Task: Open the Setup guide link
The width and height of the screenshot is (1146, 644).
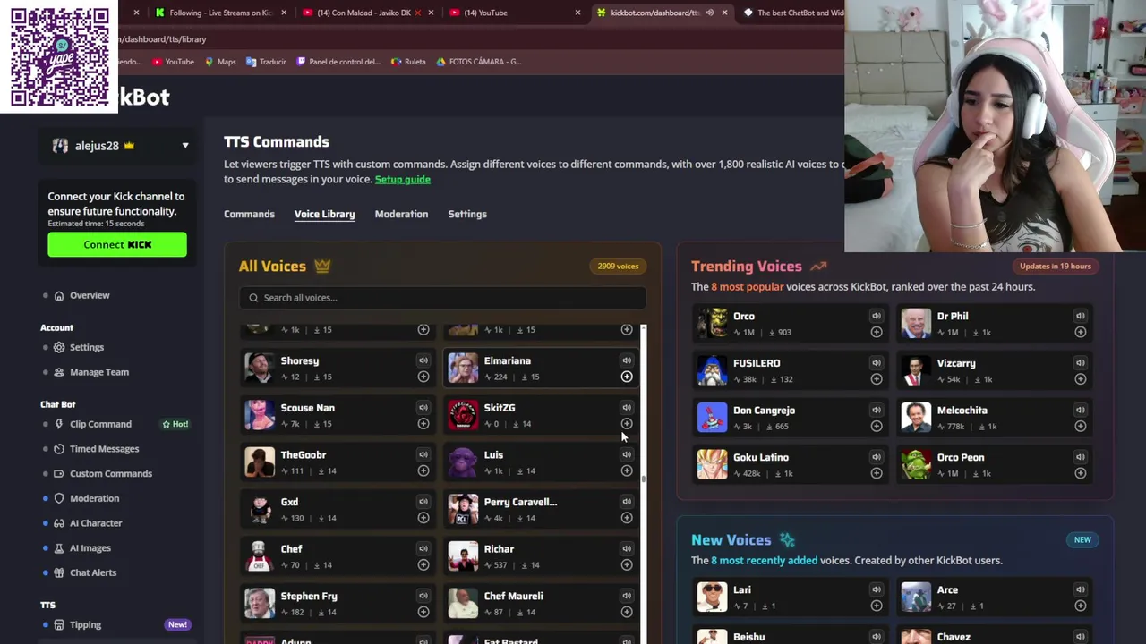Action: coord(402,179)
